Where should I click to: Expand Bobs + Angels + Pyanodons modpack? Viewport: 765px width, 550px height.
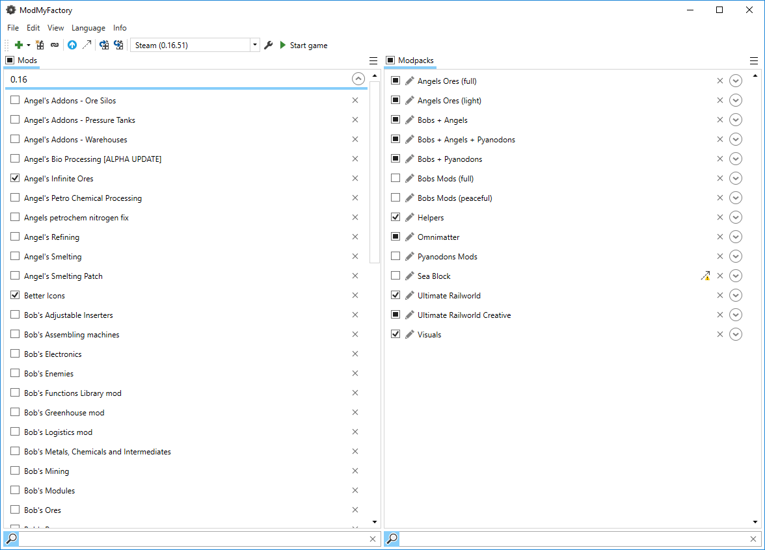point(736,139)
